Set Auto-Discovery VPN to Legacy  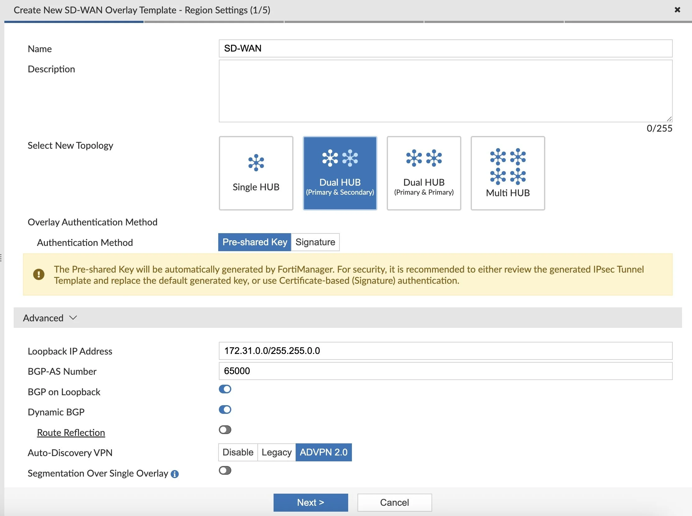[x=276, y=452]
